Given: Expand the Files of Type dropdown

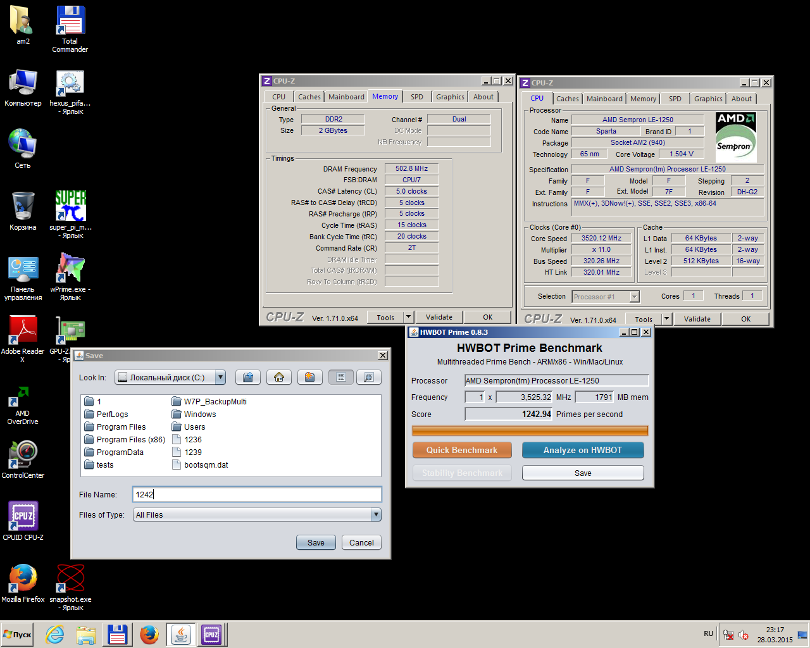Looking at the screenshot, I should [376, 514].
